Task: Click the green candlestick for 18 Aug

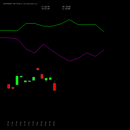Action: [34, 79]
